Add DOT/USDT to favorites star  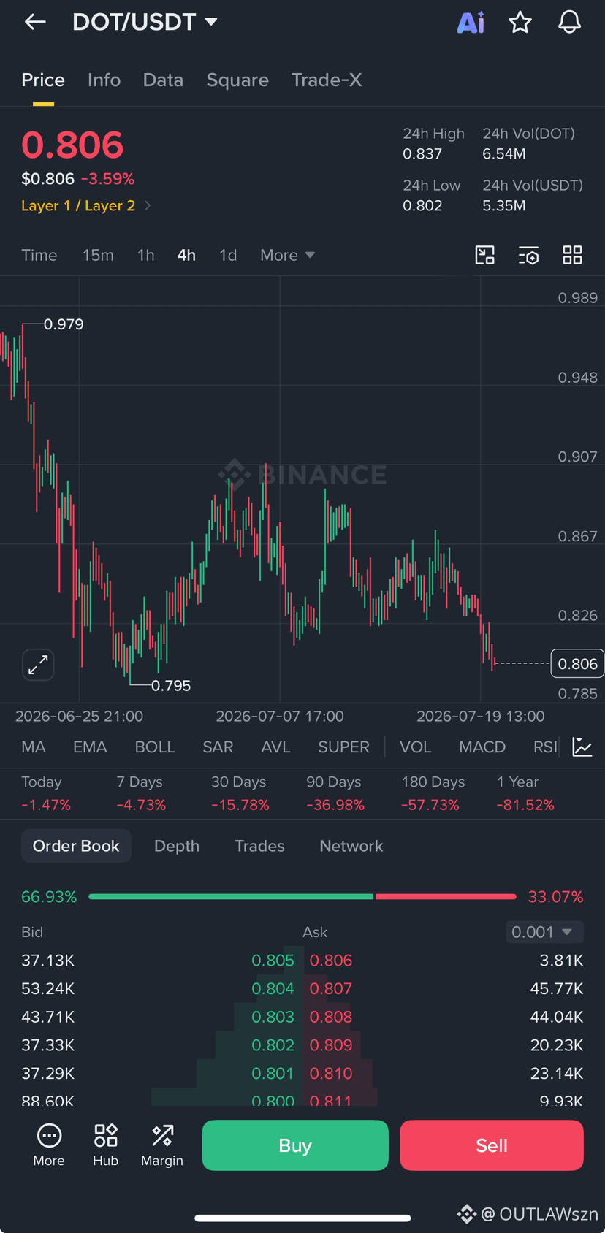pos(520,22)
